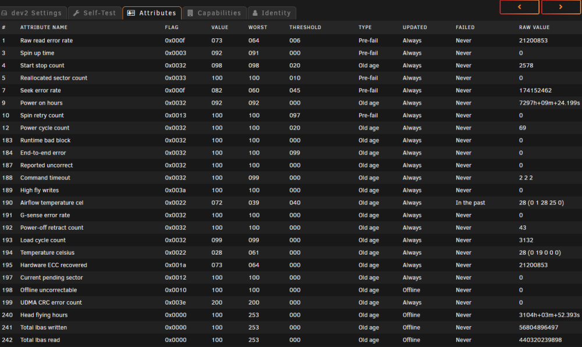Click the Flag column header

pos(172,27)
